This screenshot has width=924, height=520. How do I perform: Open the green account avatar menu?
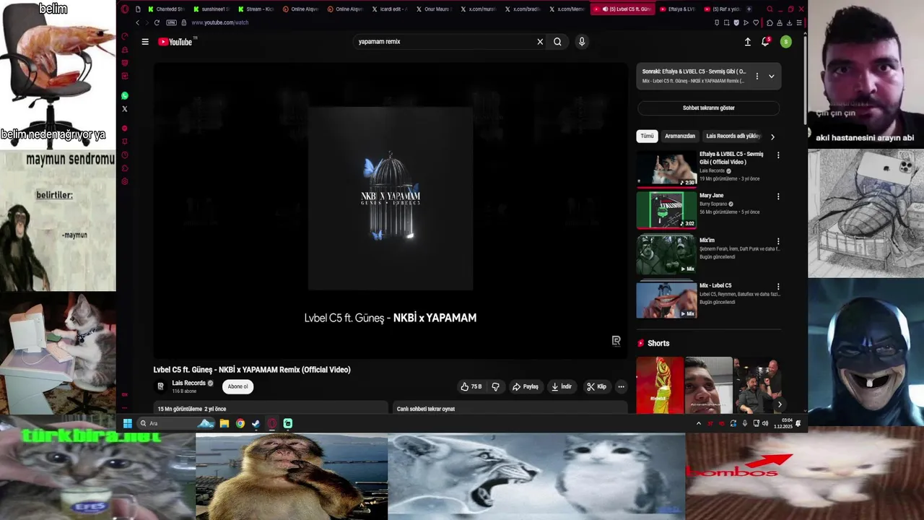pos(785,42)
